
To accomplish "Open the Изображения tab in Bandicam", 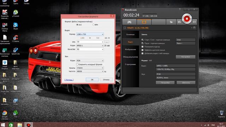I will (130, 49).
